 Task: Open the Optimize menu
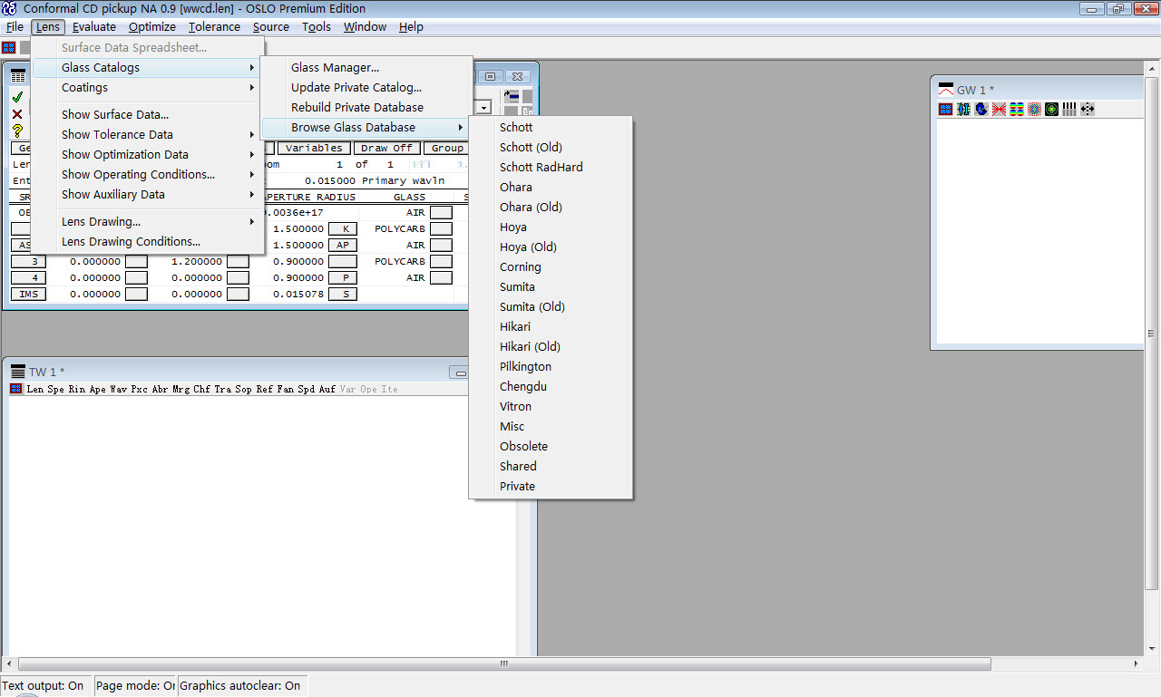152,27
